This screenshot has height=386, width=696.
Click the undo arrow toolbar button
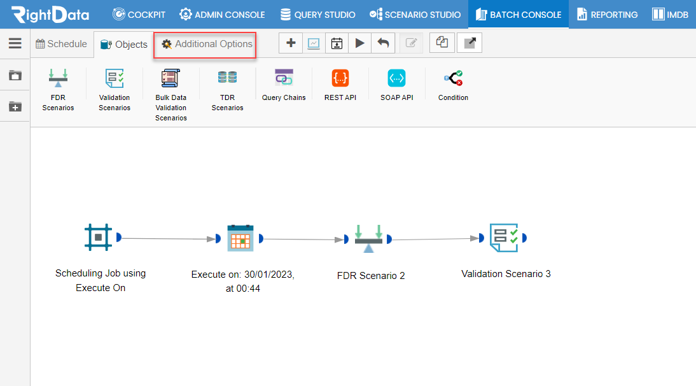pyautogui.click(x=383, y=43)
